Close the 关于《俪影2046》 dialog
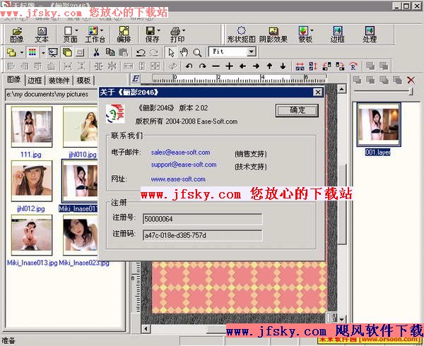Viewport: 424px width, 346px height. point(318,93)
